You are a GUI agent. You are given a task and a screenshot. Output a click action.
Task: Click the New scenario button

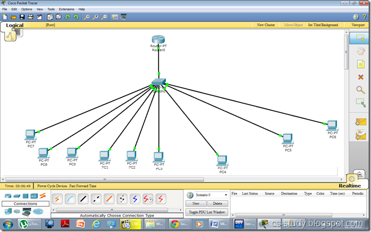[x=196, y=203]
